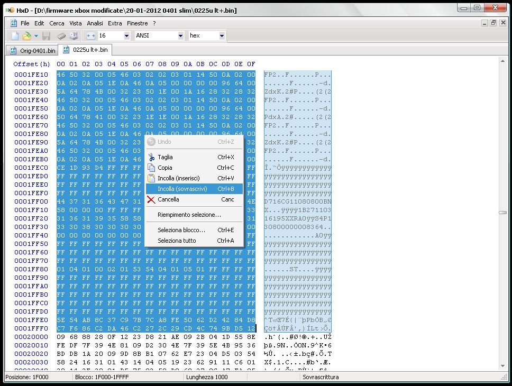Maximize the HxD main window
The height and width of the screenshot is (386, 512).
click(x=477, y=8)
